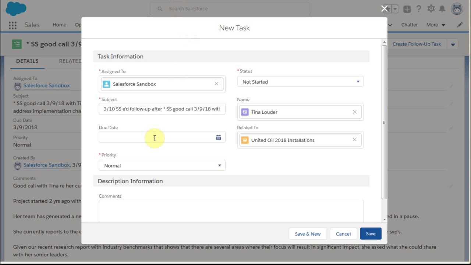Image resolution: width=471 pixels, height=265 pixels.
Task: Expand the More navigation dropdown
Action: click(436, 25)
